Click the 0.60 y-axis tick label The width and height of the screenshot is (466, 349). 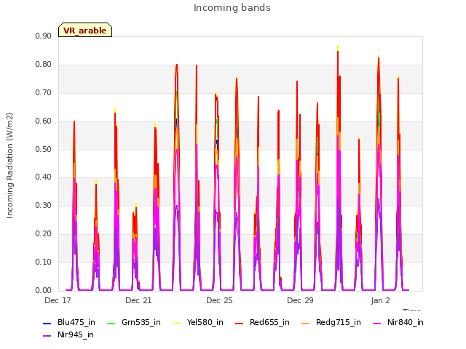[x=44, y=121]
